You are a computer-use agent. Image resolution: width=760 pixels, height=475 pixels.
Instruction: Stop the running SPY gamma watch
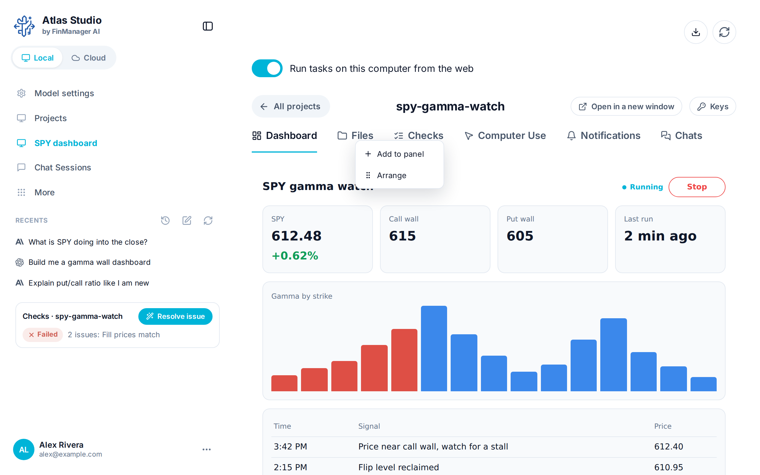pos(696,187)
